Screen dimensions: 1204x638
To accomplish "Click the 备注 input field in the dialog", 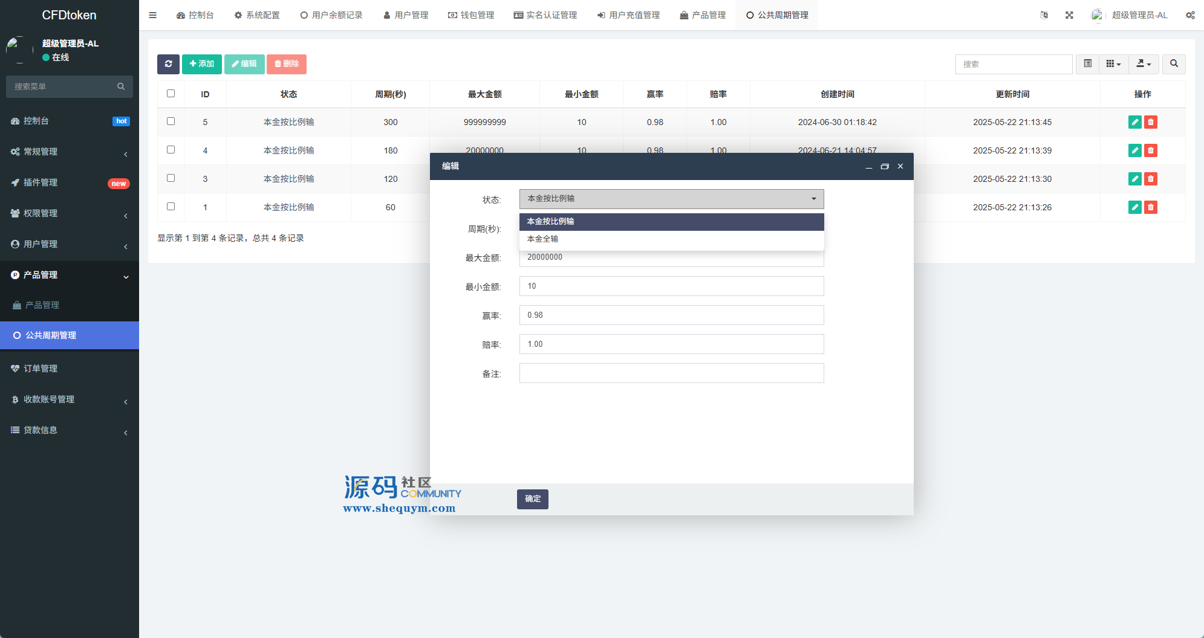I will tap(671, 373).
